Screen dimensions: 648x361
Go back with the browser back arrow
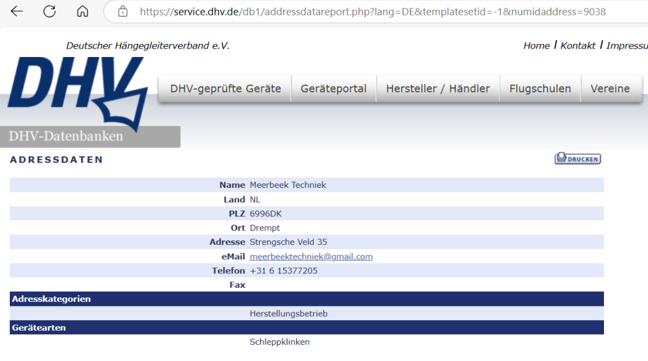pyautogui.click(x=17, y=11)
